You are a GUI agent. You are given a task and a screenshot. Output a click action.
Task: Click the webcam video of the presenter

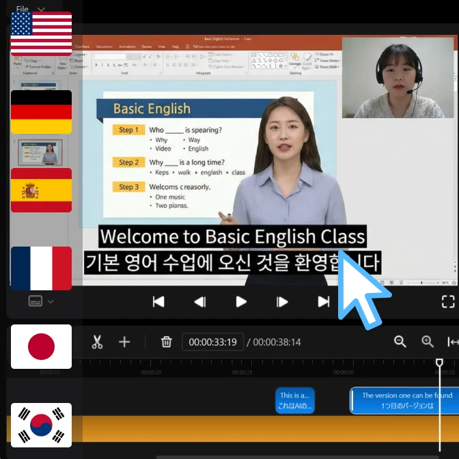point(398,78)
